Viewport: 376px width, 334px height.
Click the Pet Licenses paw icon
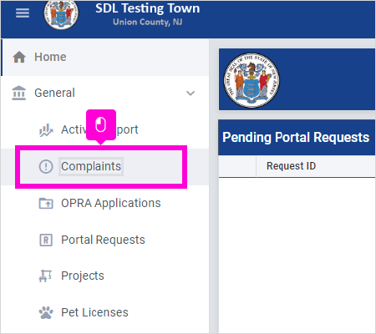[x=46, y=312]
